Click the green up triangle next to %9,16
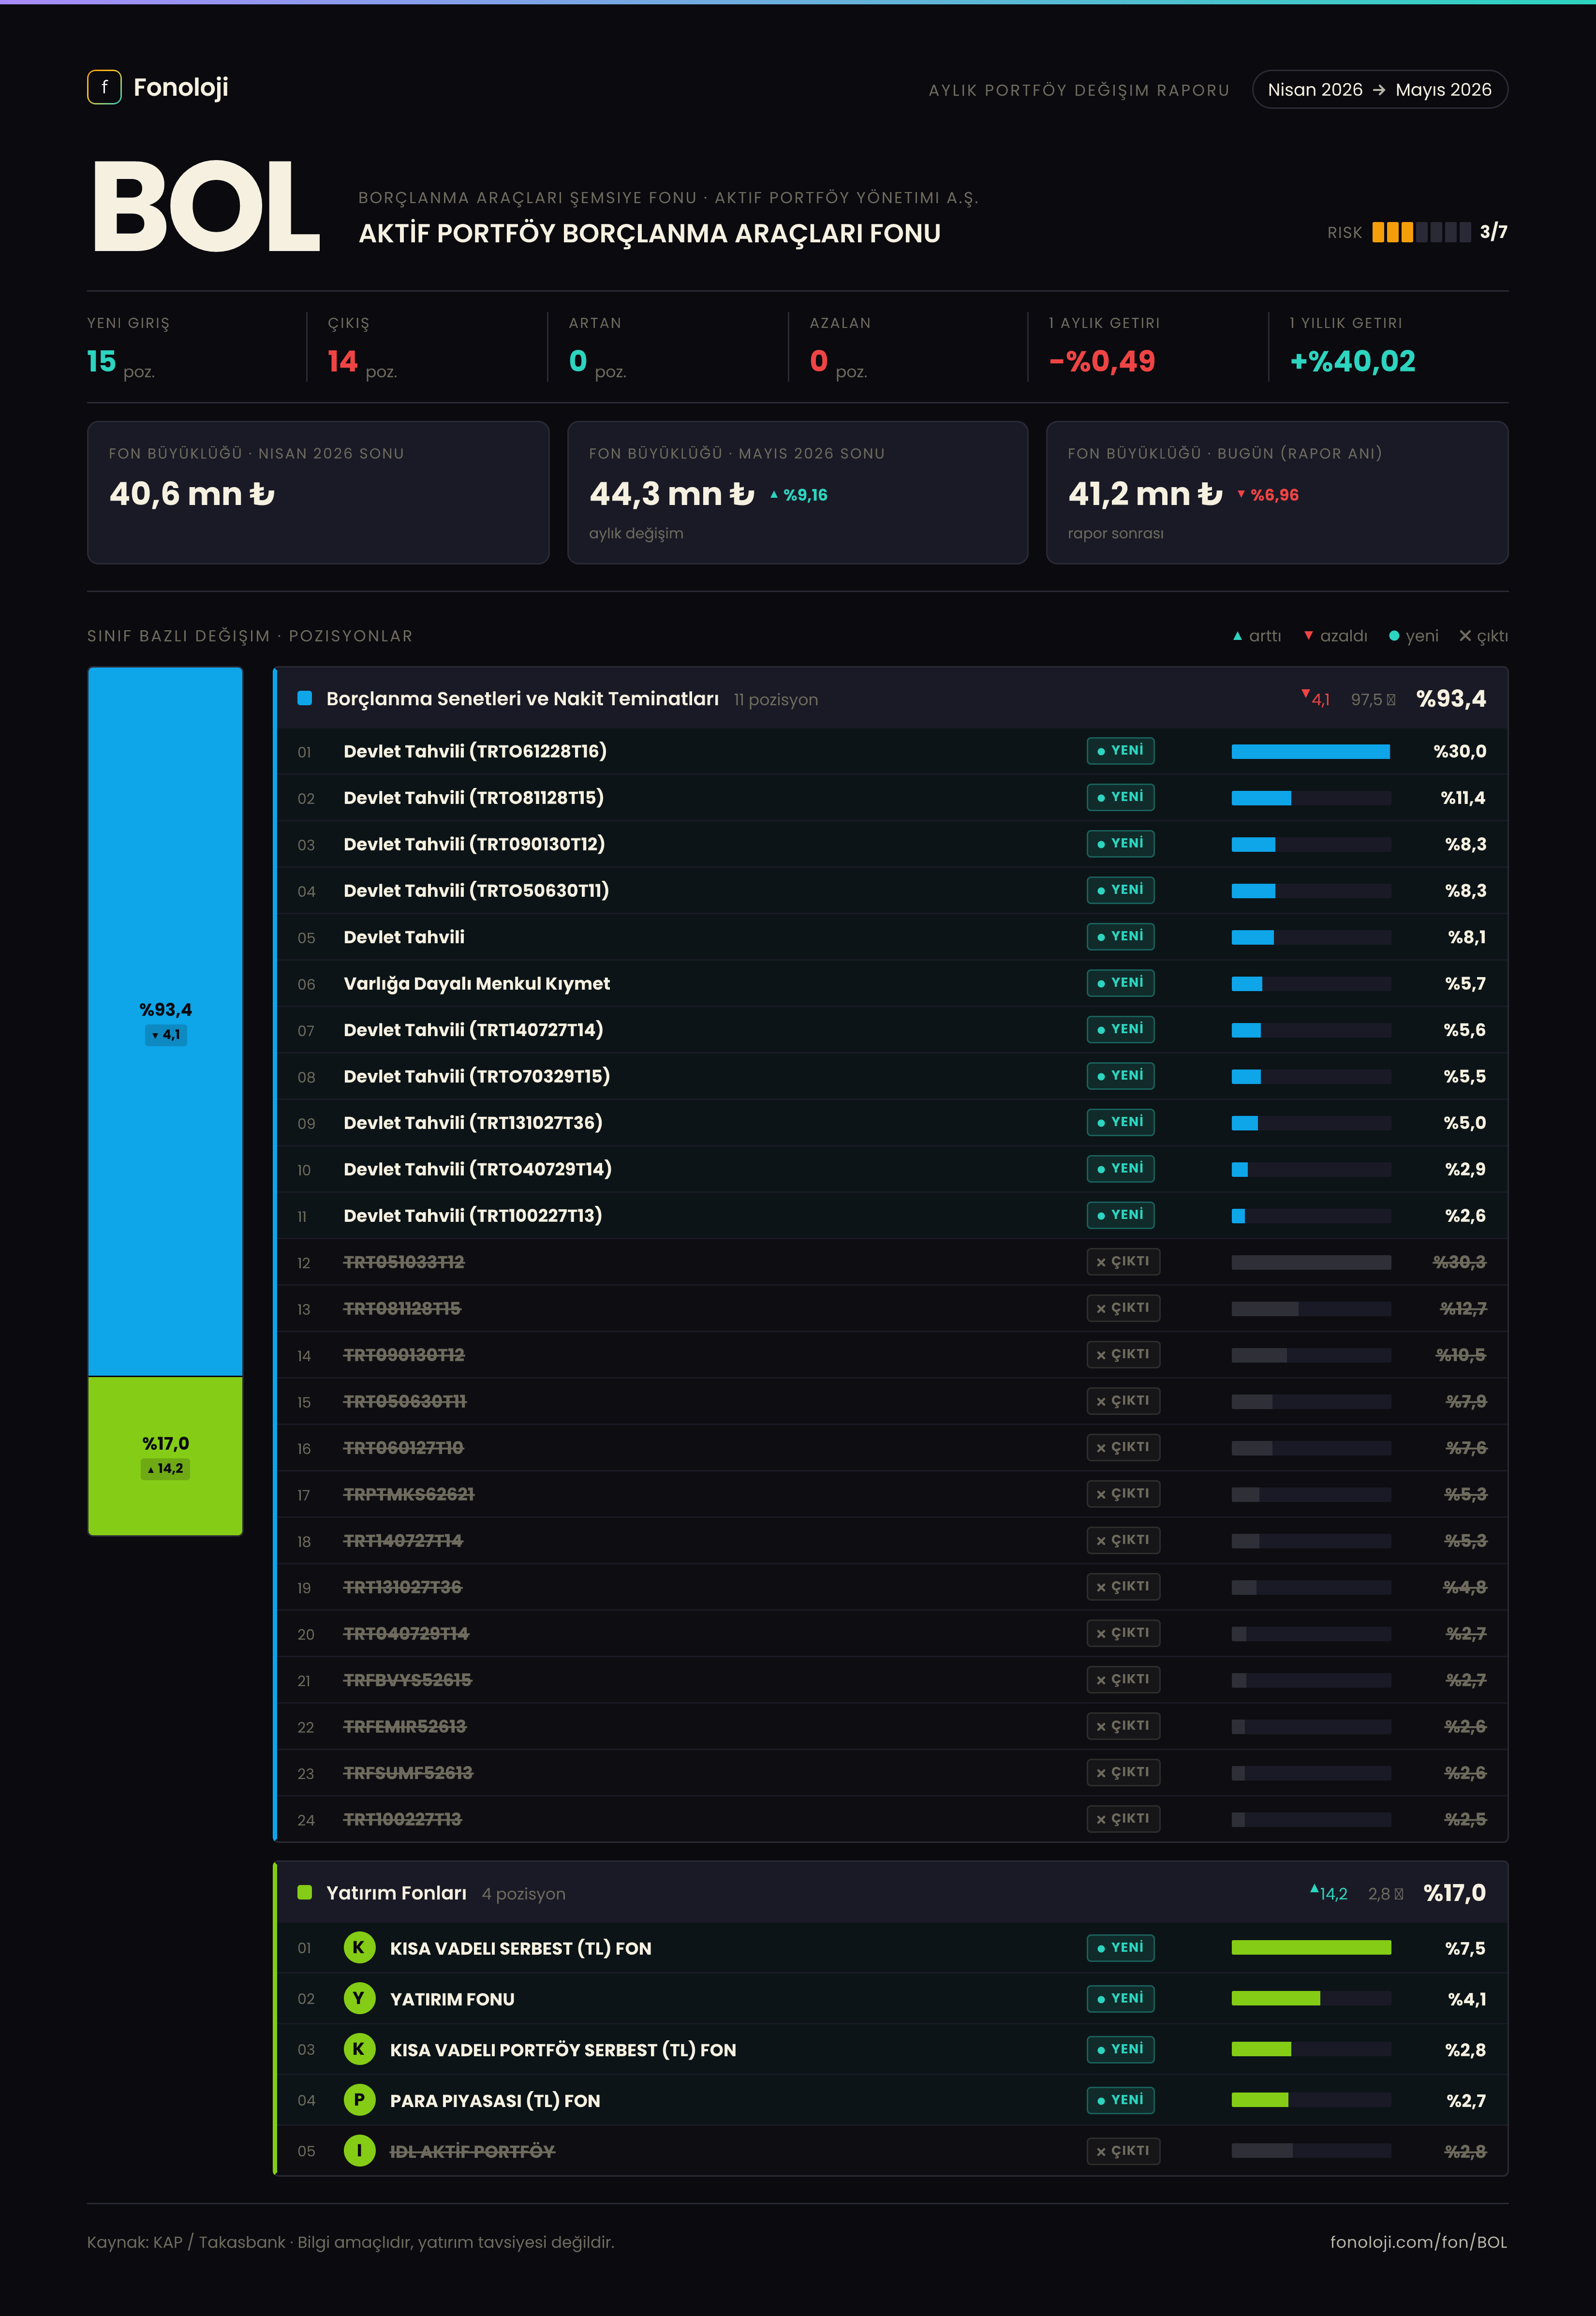The image size is (1596, 2316). tap(773, 495)
